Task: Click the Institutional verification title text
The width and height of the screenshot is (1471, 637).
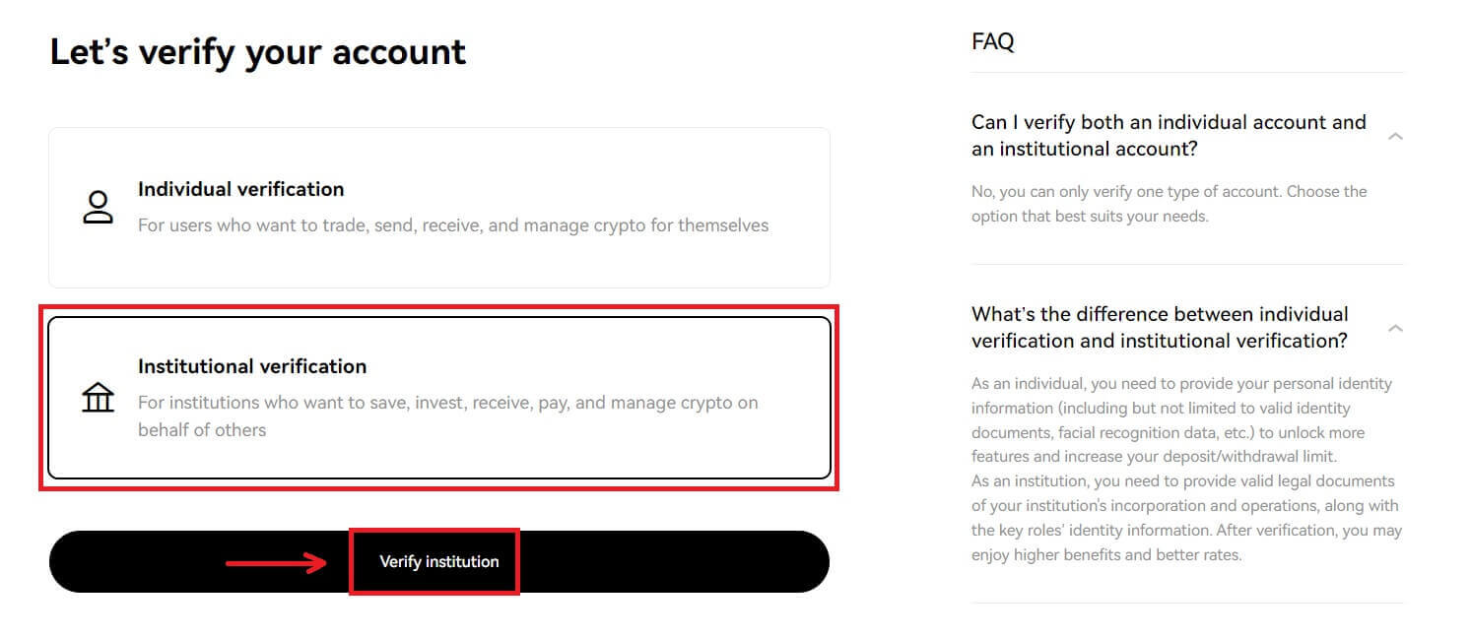Action: [x=251, y=366]
